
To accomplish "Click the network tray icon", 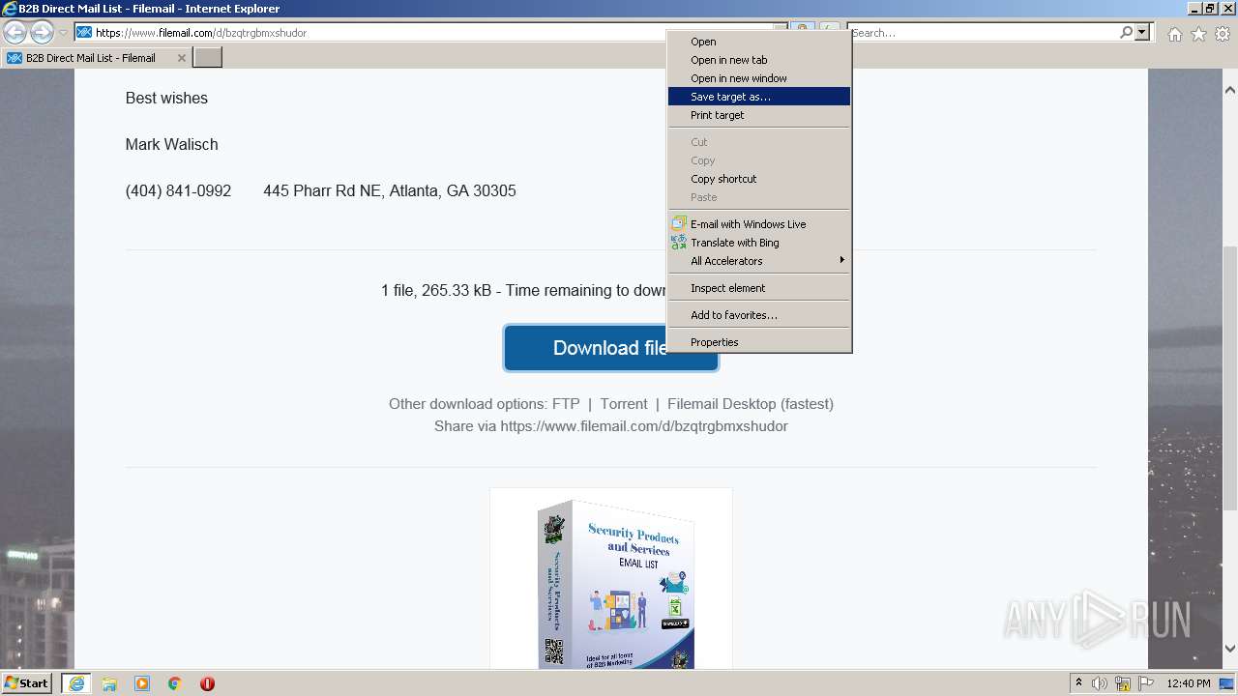I will [x=1123, y=683].
